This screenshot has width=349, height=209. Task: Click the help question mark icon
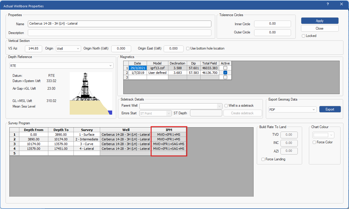[328, 4]
